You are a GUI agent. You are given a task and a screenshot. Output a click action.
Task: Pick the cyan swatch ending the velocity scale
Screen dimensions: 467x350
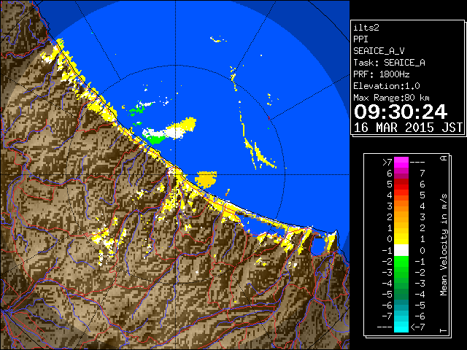point(401,327)
